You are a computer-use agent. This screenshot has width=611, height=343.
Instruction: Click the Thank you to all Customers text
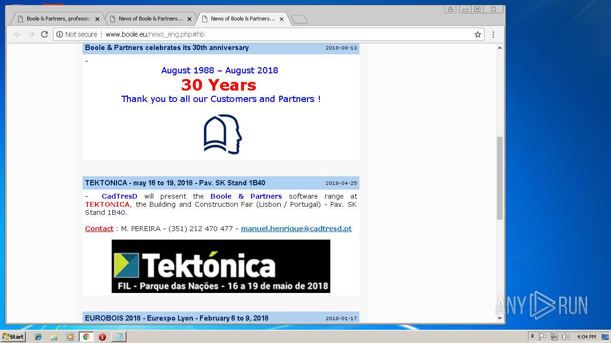pyautogui.click(x=221, y=99)
